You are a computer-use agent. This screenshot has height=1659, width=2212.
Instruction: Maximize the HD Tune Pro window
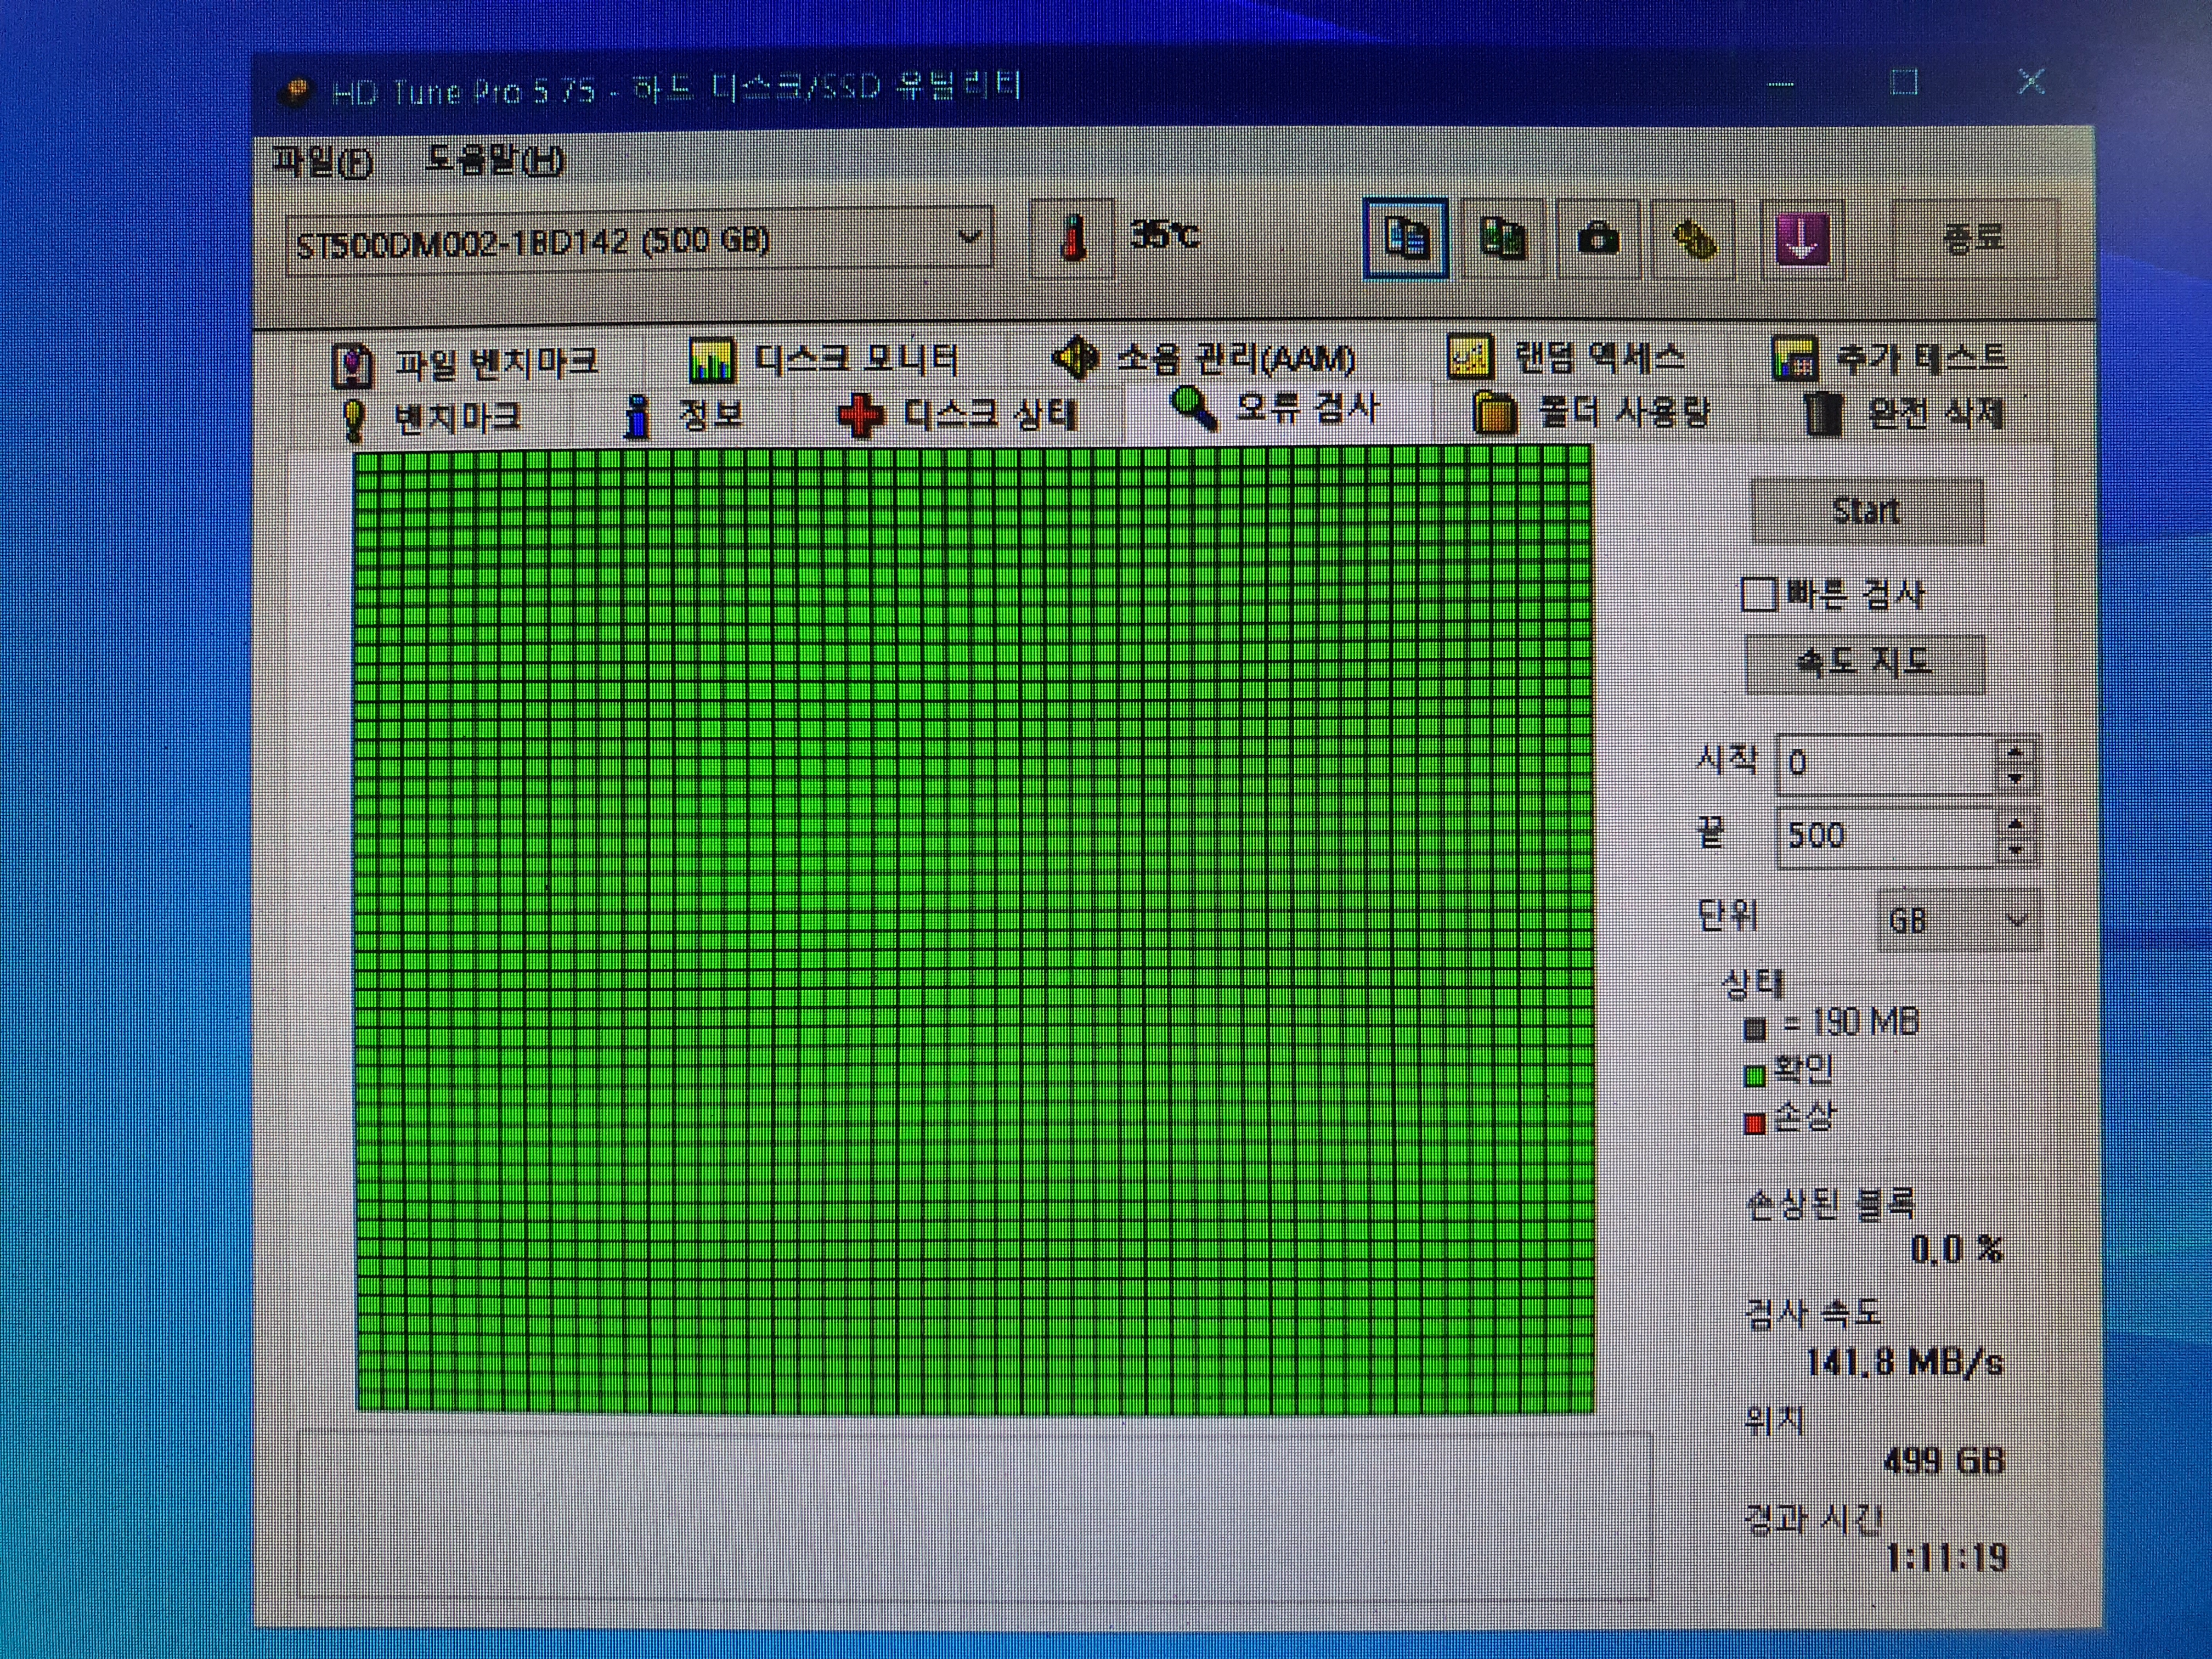[x=1904, y=83]
